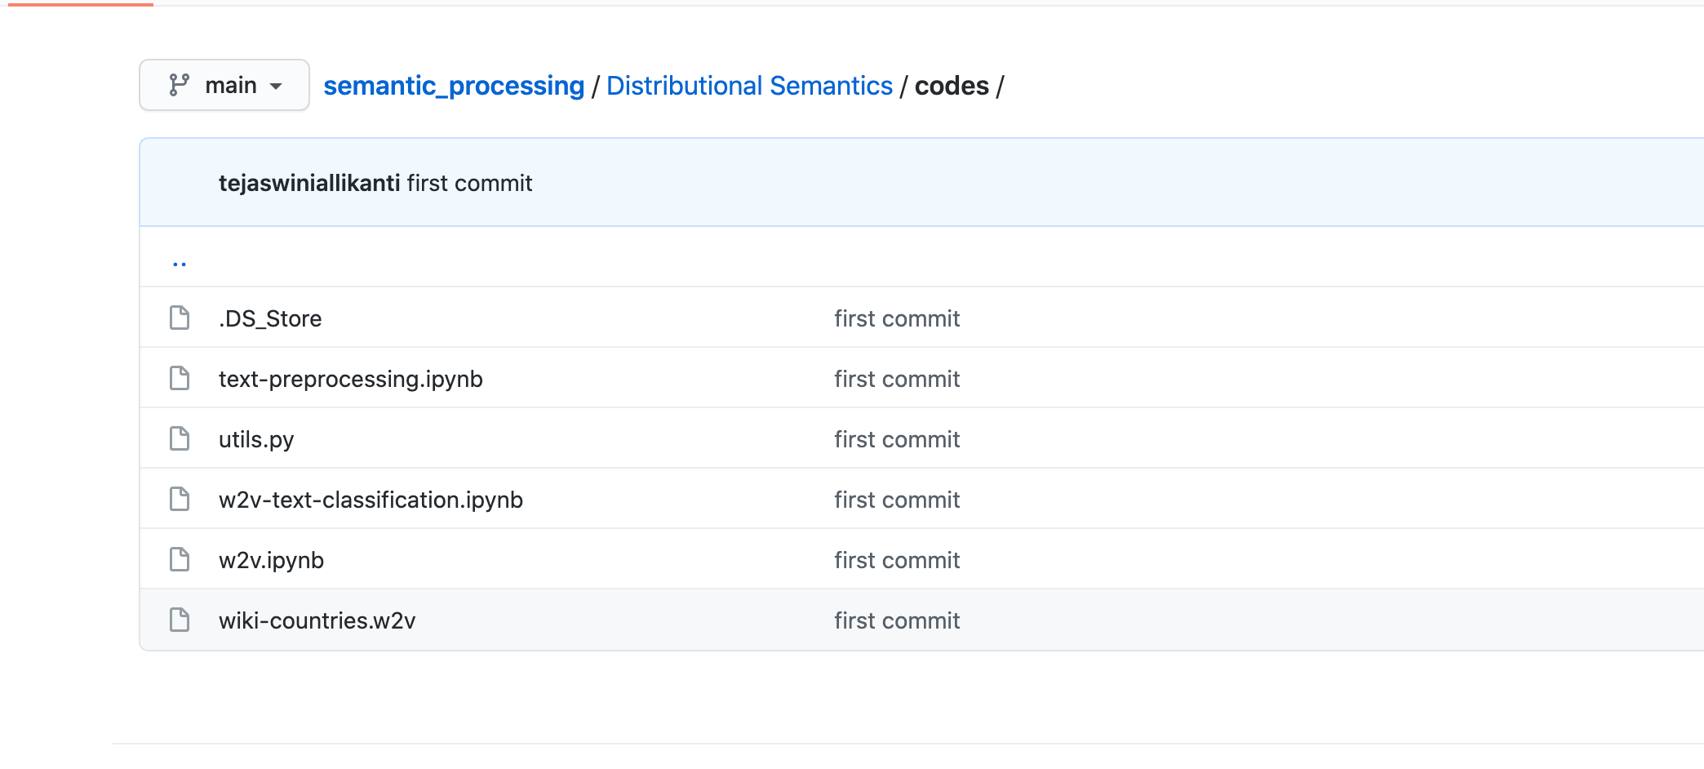Open the main branch dropdown
The width and height of the screenshot is (1704, 769).
coord(224,85)
